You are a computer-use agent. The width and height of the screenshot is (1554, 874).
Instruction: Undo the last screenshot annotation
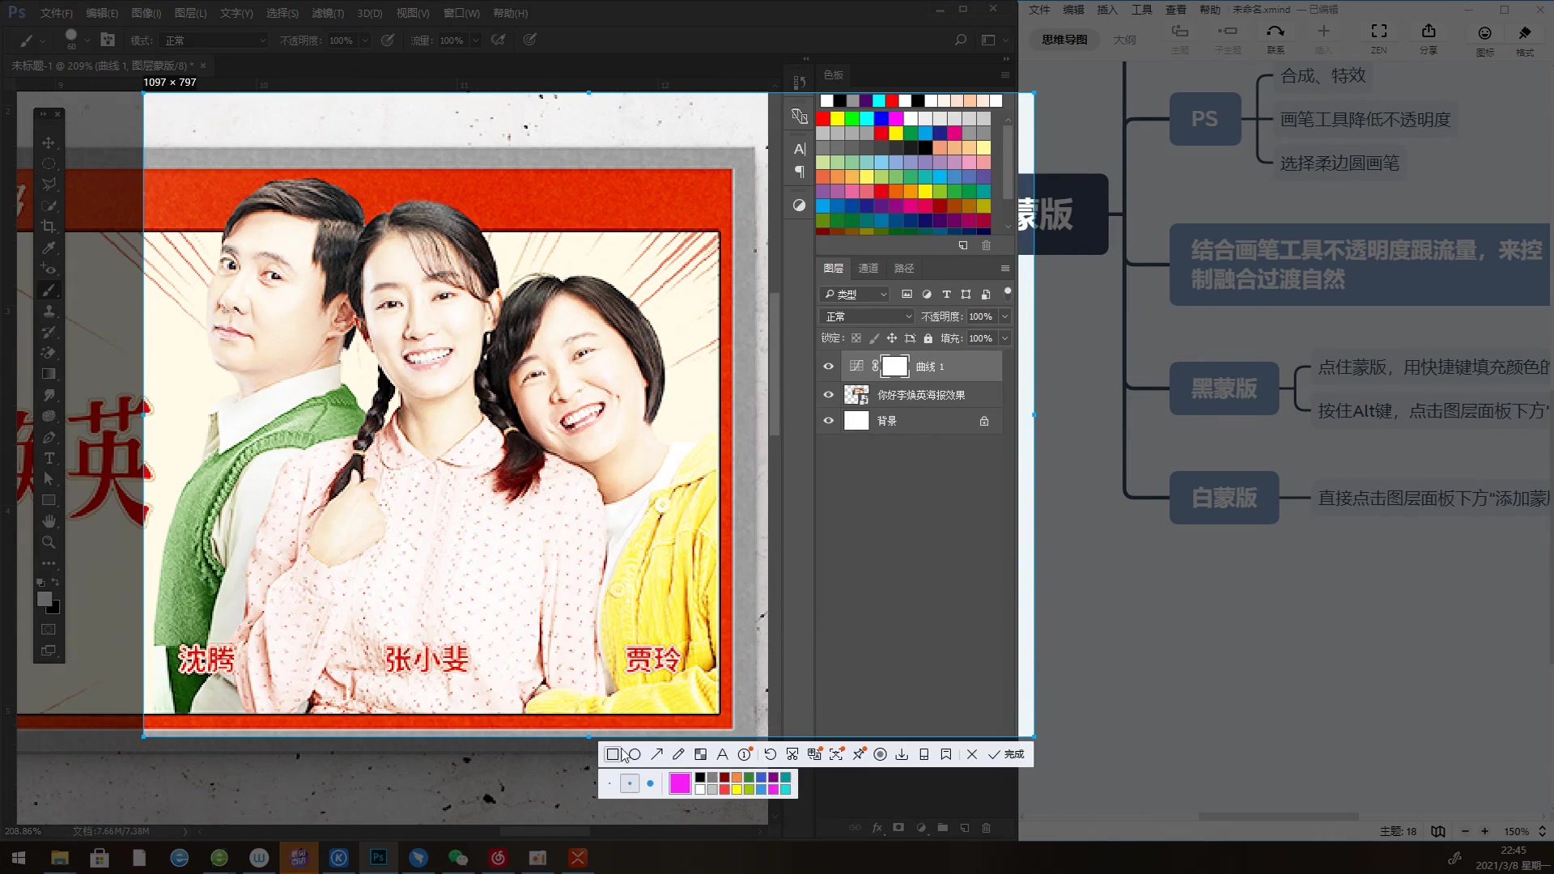click(770, 754)
